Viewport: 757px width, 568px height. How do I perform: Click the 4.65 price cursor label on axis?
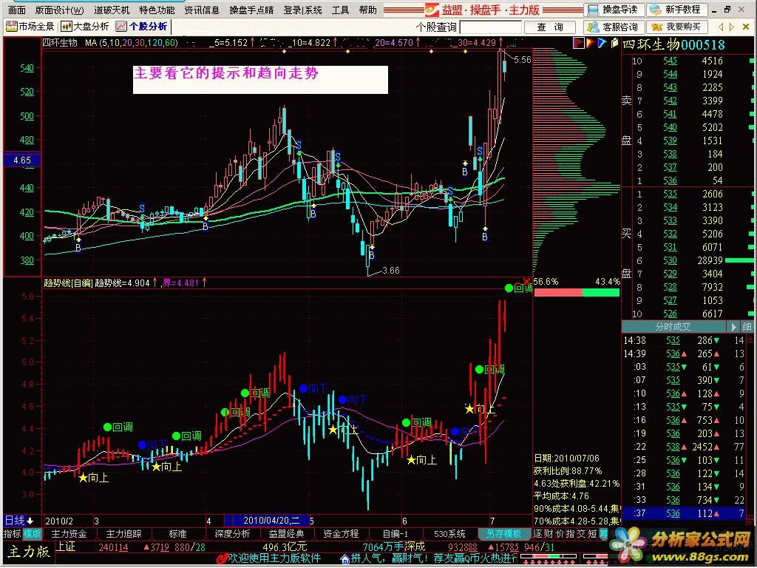(22, 160)
